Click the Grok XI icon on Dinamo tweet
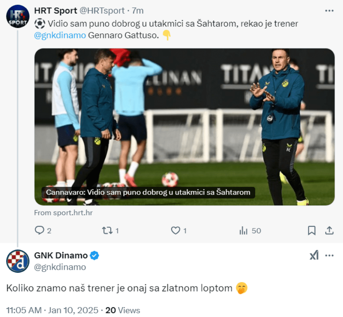The image size is (343, 317). click(314, 255)
